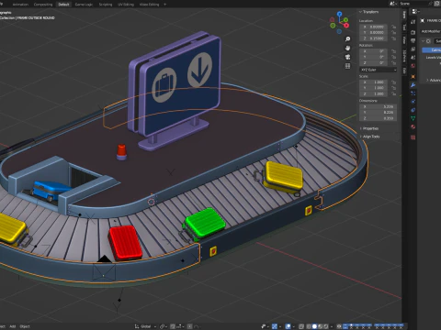Click the Location Z value field

pos(373,38)
